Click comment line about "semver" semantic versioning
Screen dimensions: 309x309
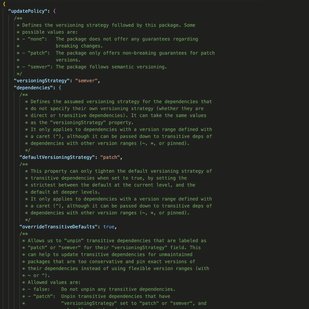tap(92, 67)
